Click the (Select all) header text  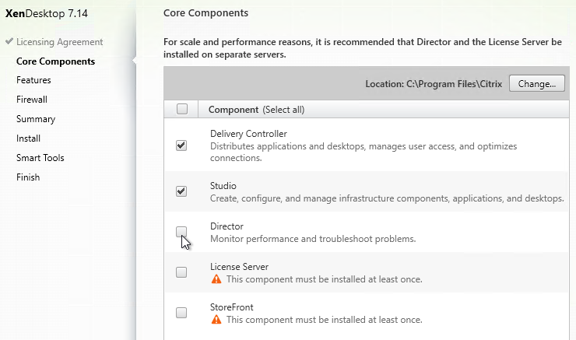(283, 110)
